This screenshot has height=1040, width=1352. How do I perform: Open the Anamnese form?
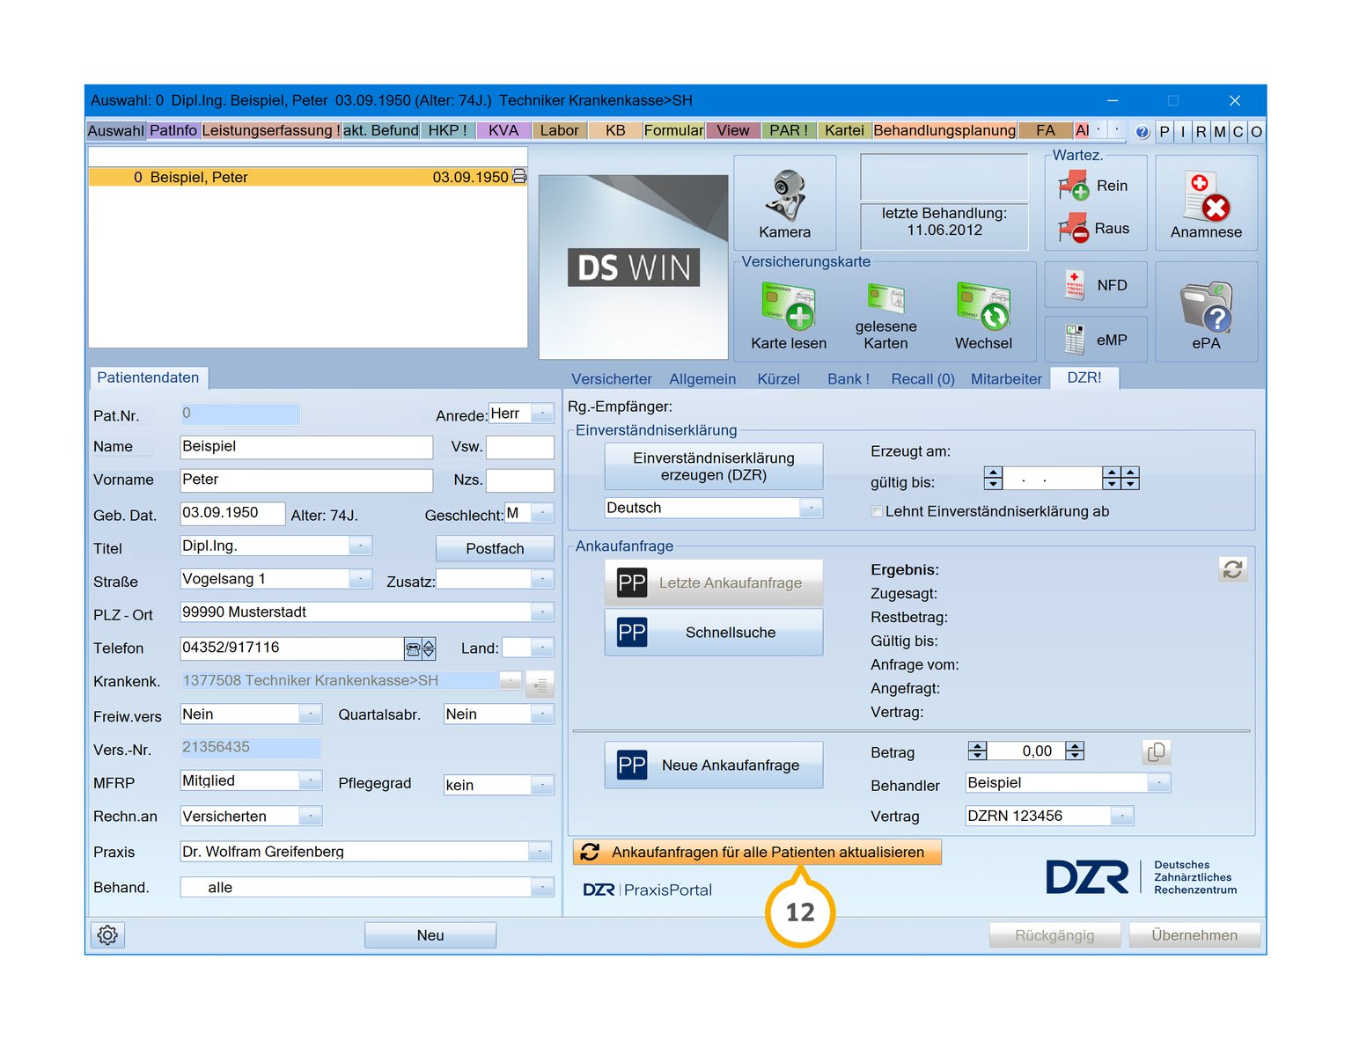(x=1206, y=203)
